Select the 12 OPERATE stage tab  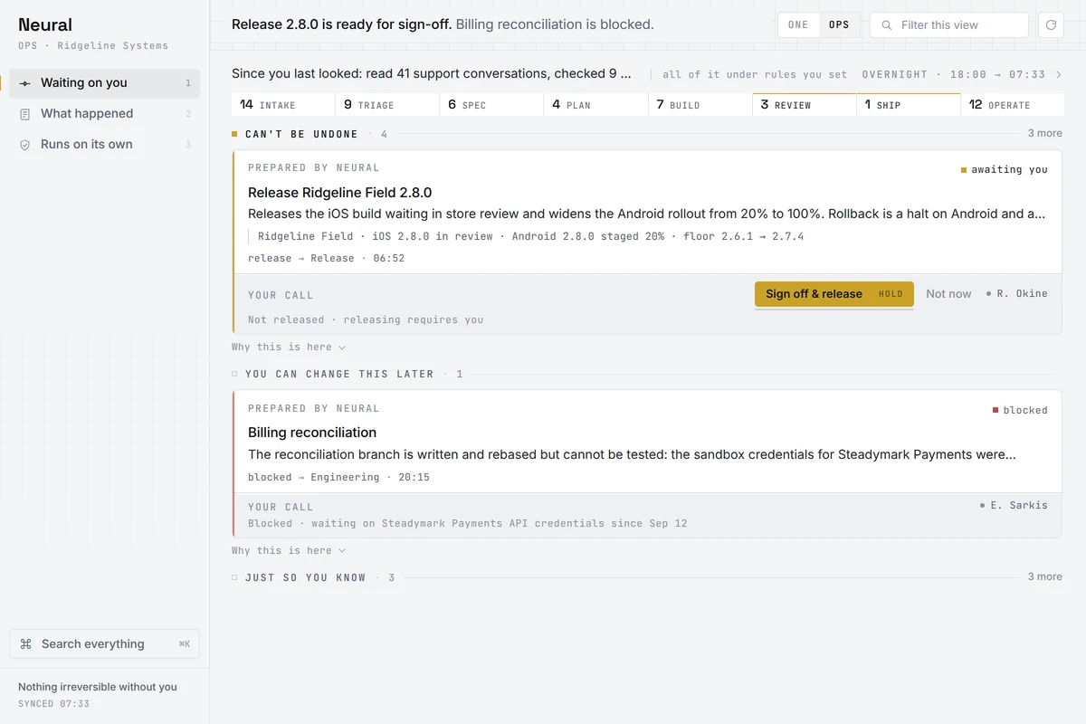(1013, 105)
